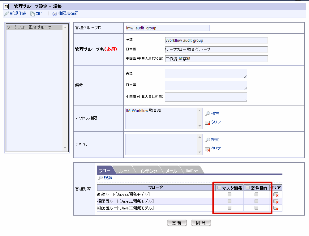Clear the 直線ルート row with its delete icon

pyautogui.click(x=276, y=195)
